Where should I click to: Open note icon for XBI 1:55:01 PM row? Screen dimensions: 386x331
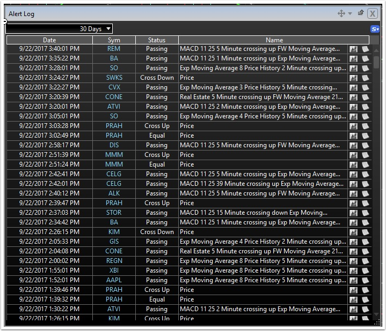click(x=365, y=270)
